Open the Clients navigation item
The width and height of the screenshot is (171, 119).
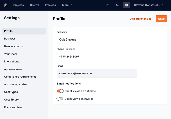tap(34, 5)
